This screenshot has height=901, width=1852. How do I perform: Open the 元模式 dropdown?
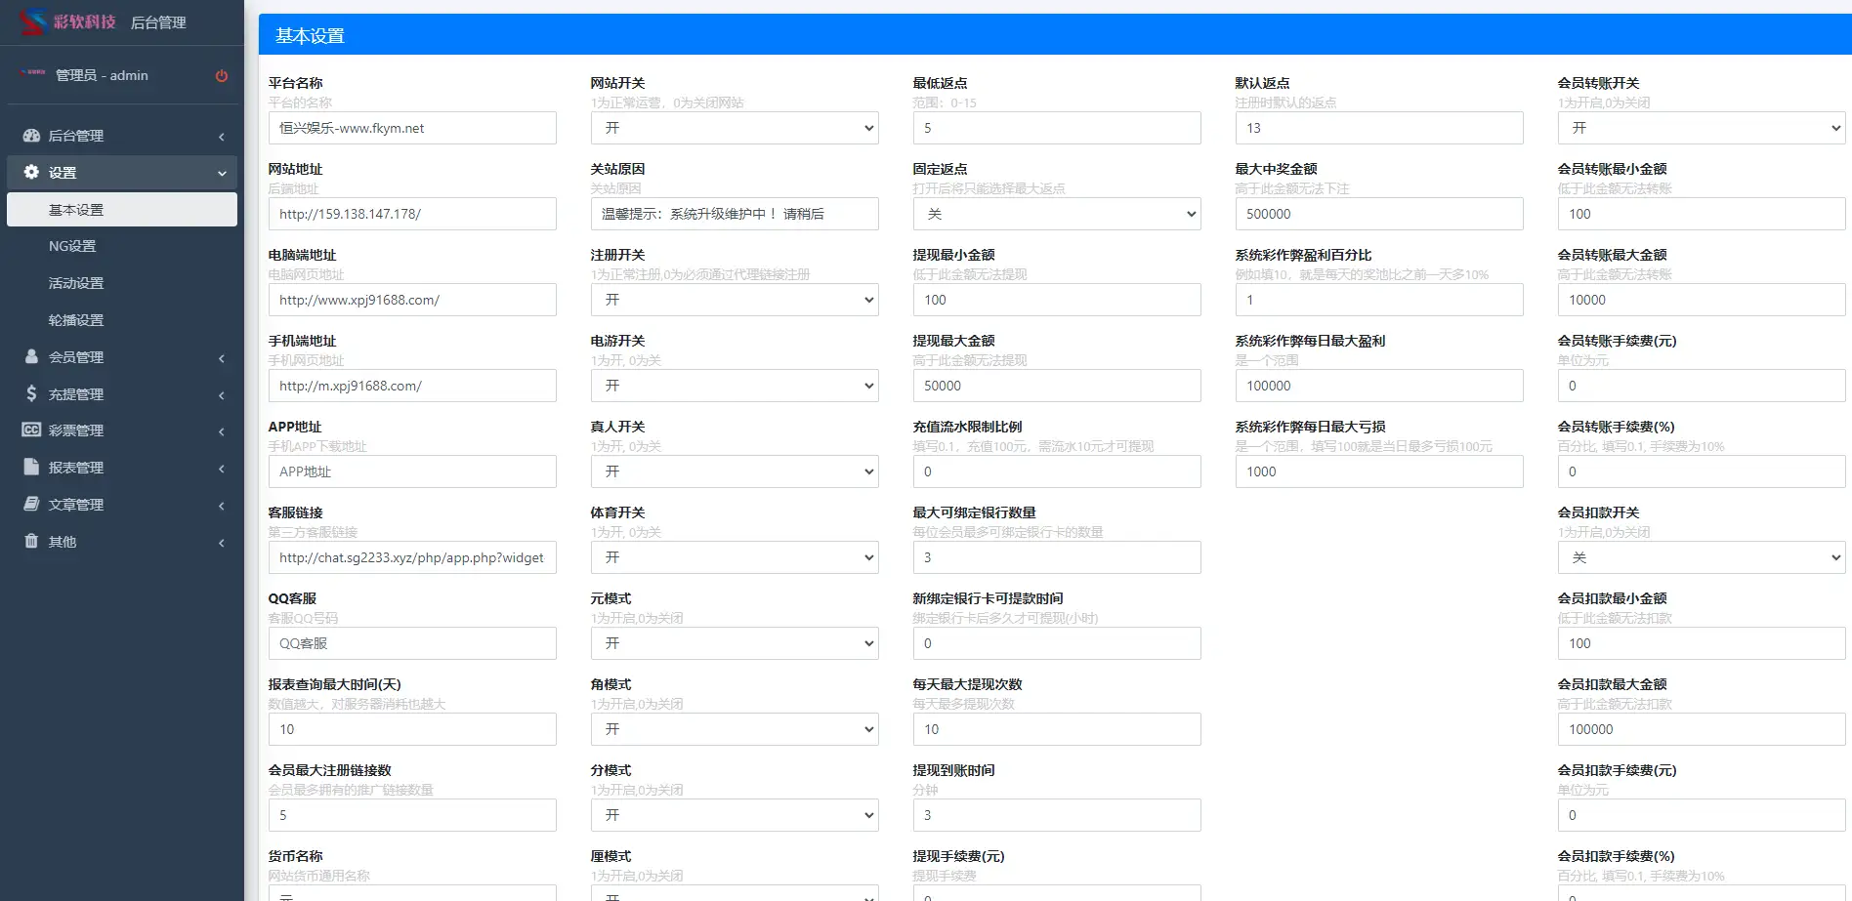[x=735, y=643]
